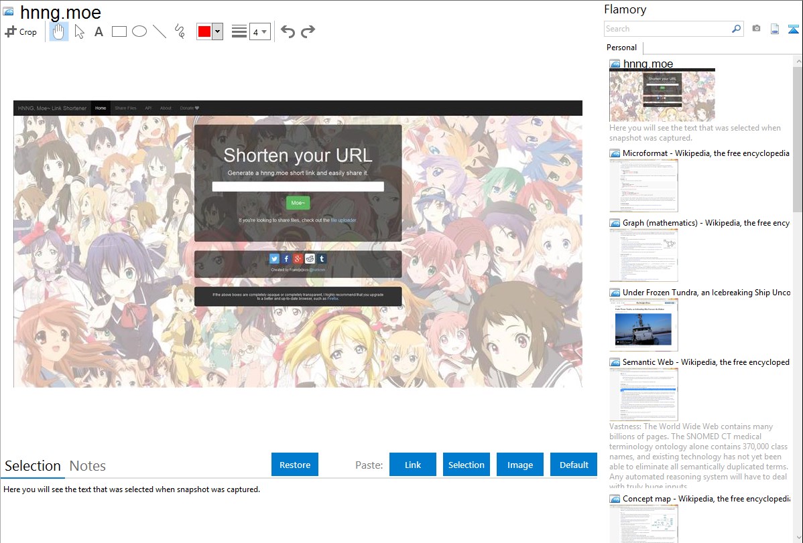803x543 pixels.
Task: Click the hnng.moe title in snapshot list
Action: [x=647, y=64]
